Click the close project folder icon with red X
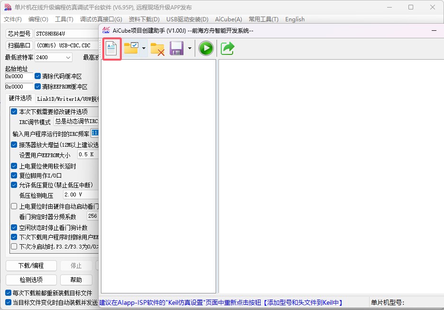This screenshot has width=444, height=310. coord(157,49)
